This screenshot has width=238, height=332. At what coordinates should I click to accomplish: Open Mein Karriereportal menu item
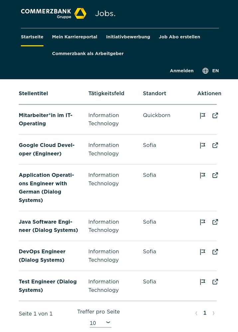pyautogui.click(x=74, y=37)
